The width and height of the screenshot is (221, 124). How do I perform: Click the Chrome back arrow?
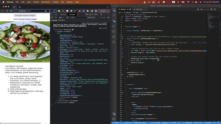pos(3,11)
